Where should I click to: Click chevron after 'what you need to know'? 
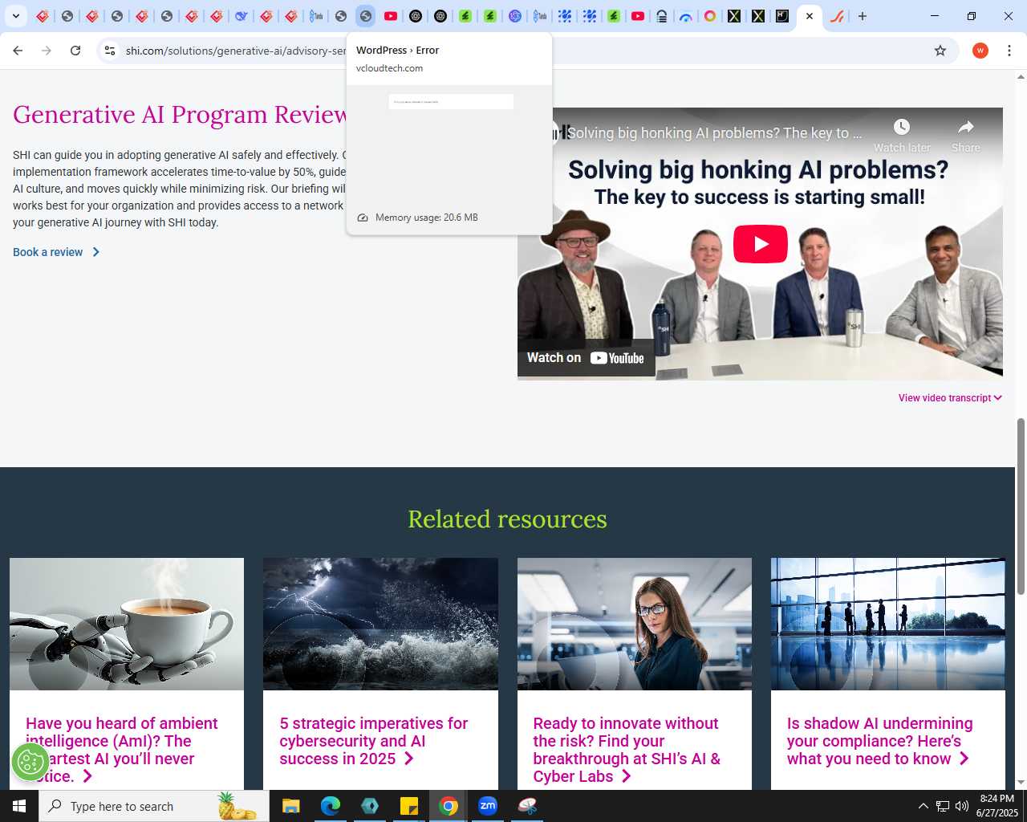[x=964, y=759]
